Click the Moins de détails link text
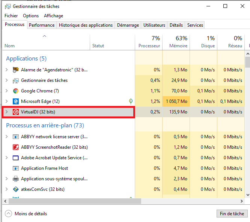 tap(31, 214)
